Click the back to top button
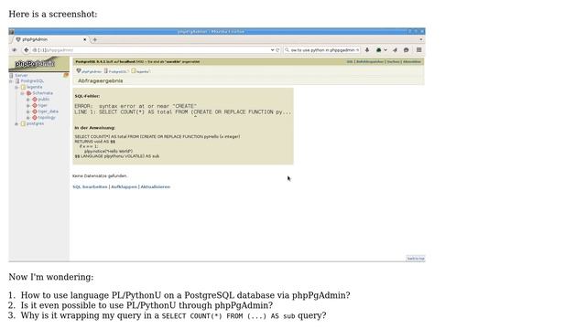Image resolution: width=586 pixels, height=329 pixels. (x=415, y=258)
